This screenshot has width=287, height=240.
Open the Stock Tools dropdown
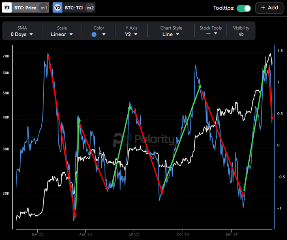[x=212, y=33]
